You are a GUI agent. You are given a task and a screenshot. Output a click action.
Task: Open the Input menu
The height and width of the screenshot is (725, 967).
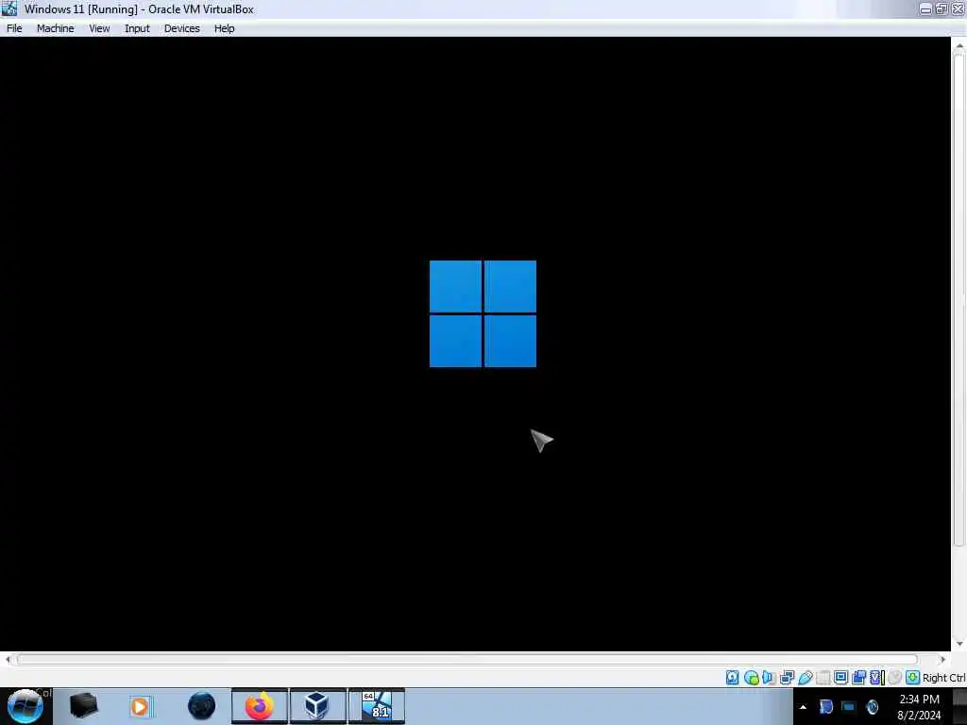coord(137,28)
